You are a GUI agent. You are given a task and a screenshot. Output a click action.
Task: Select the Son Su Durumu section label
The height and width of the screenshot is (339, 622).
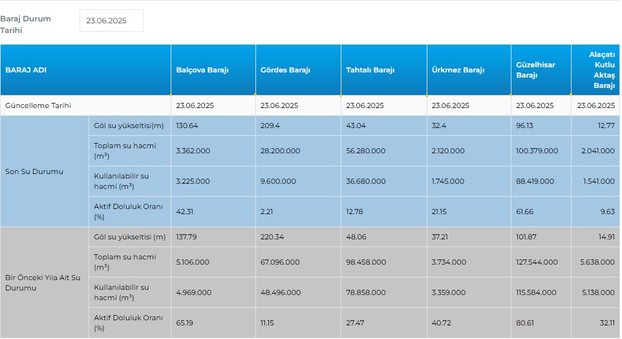tap(34, 171)
